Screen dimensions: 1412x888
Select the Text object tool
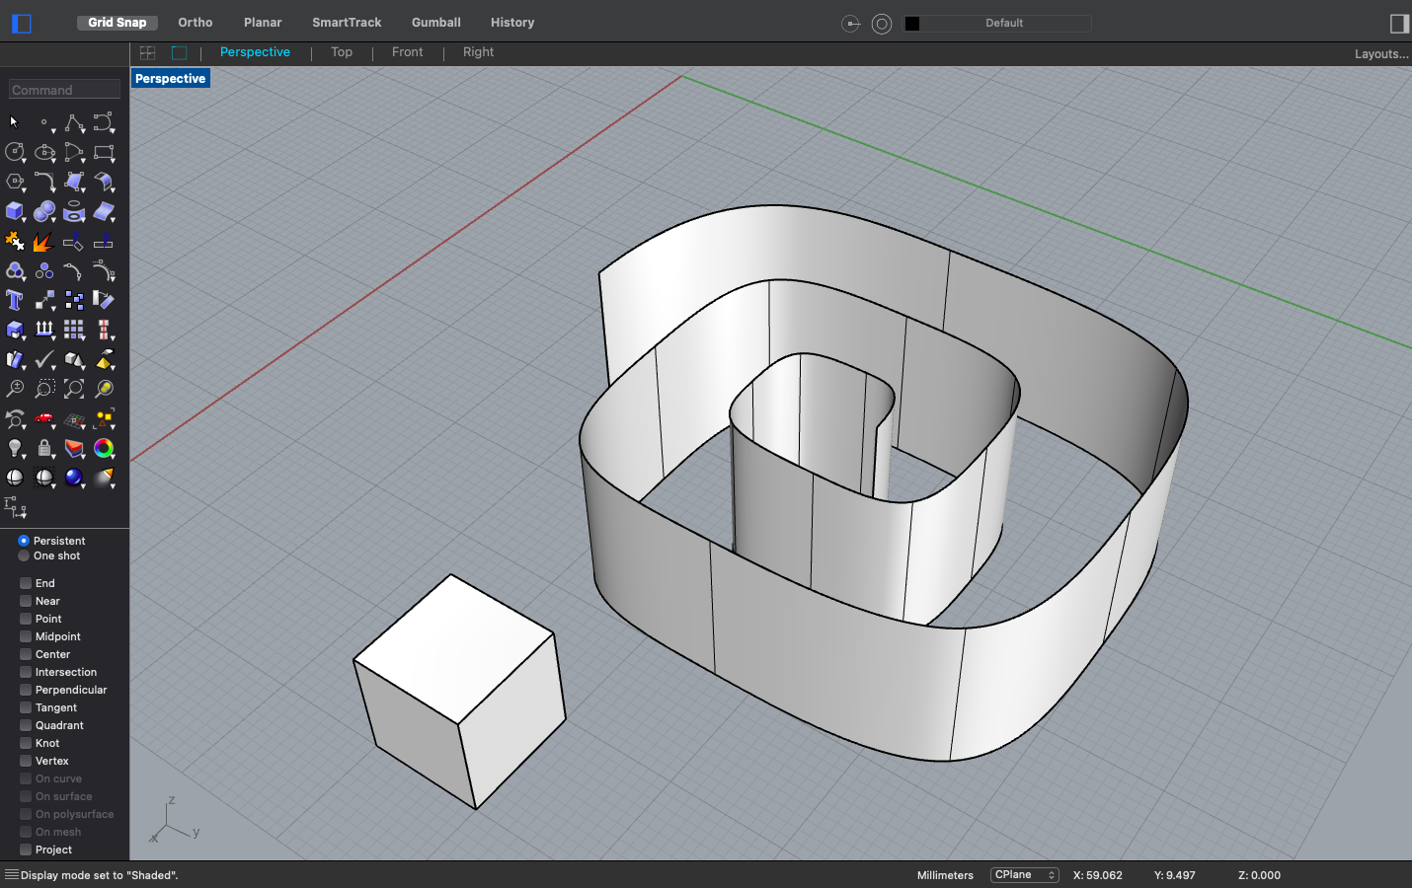(x=15, y=300)
